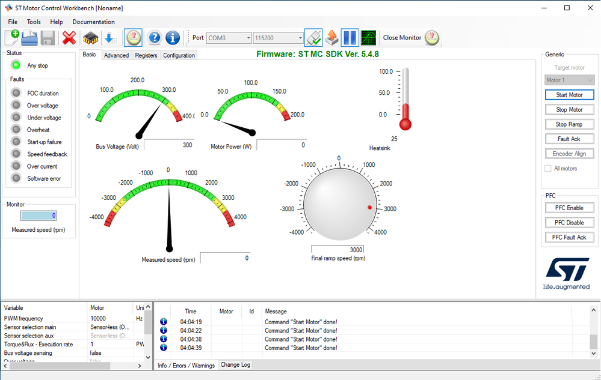Open the green oscilloscope plotter icon

368,38
